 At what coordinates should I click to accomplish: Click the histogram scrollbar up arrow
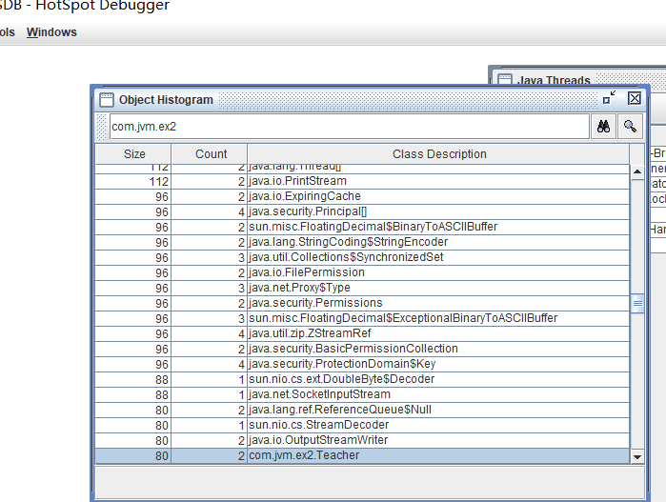(x=637, y=172)
